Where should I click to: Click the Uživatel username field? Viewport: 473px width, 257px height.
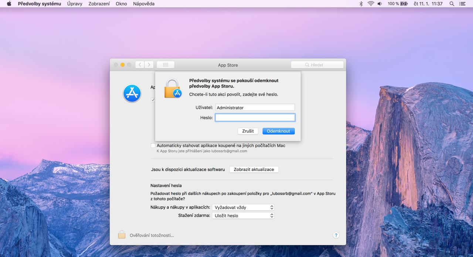click(255, 107)
